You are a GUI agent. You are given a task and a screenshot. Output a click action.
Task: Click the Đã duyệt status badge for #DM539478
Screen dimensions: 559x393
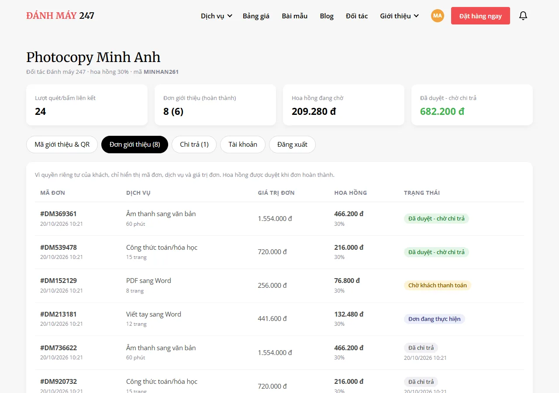pos(436,252)
